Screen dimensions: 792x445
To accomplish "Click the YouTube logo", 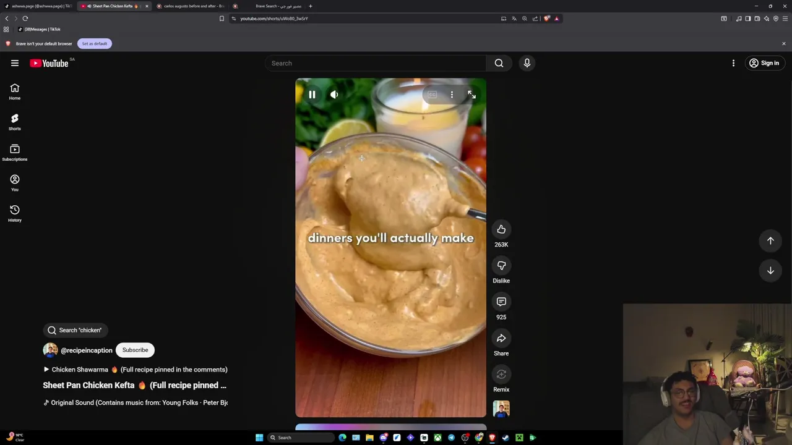I will (49, 63).
